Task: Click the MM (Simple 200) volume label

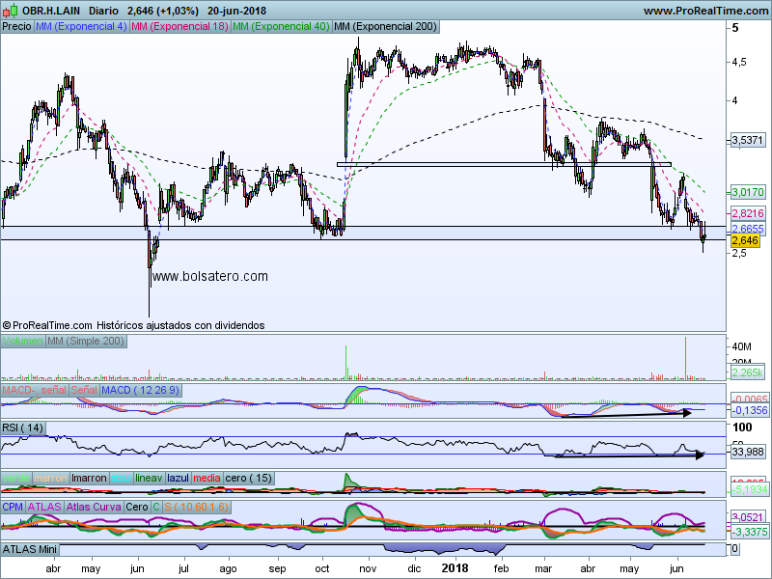Action: (x=86, y=342)
